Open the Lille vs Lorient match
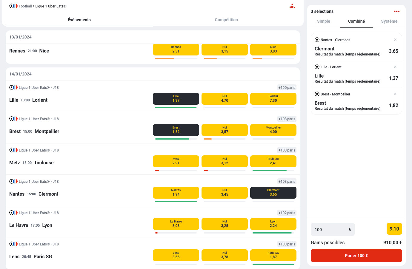Screen dimensions: 412x269 point(28,100)
